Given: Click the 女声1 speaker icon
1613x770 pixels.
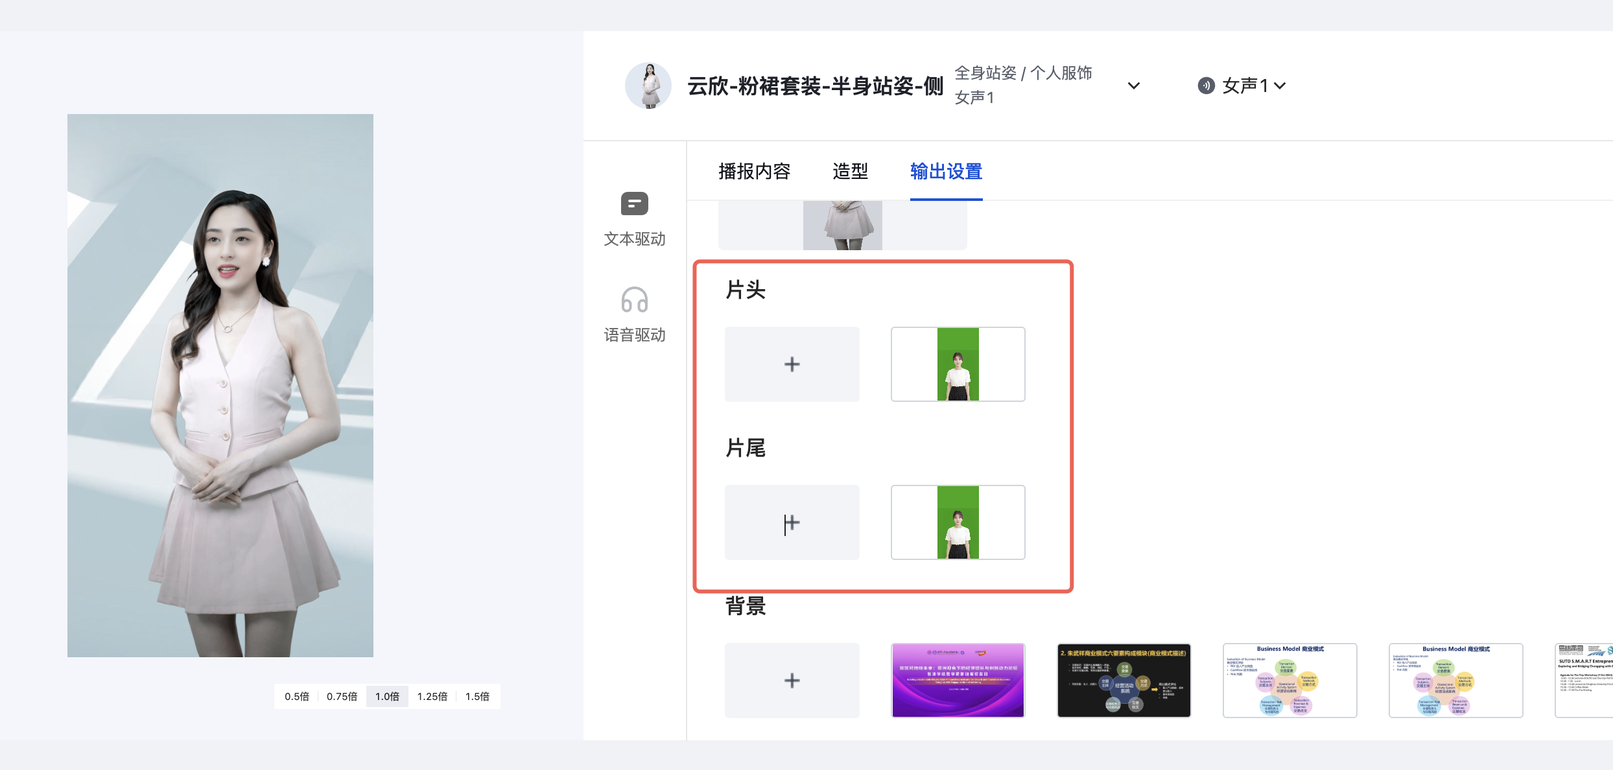Looking at the screenshot, I should click(1206, 86).
